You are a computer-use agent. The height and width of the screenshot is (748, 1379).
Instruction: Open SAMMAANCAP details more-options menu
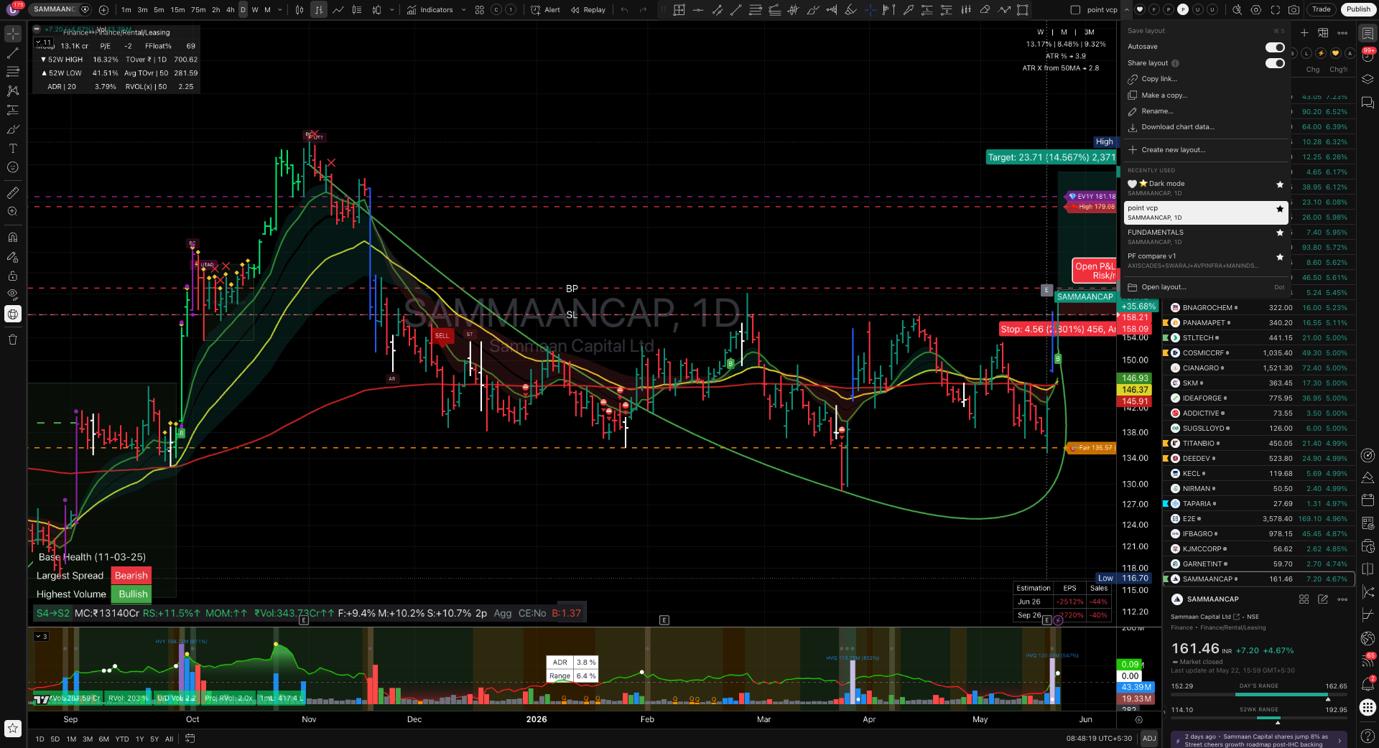(x=1342, y=599)
